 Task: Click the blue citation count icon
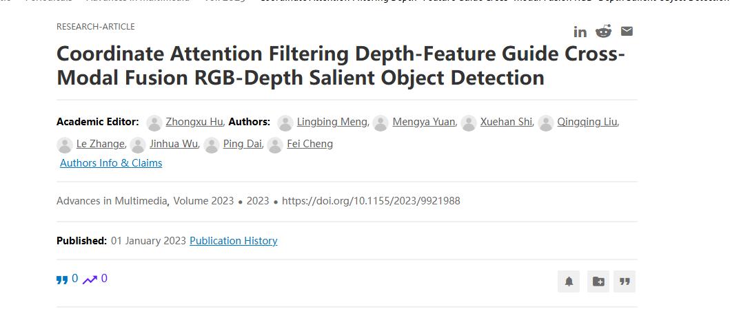(x=62, y=279)
